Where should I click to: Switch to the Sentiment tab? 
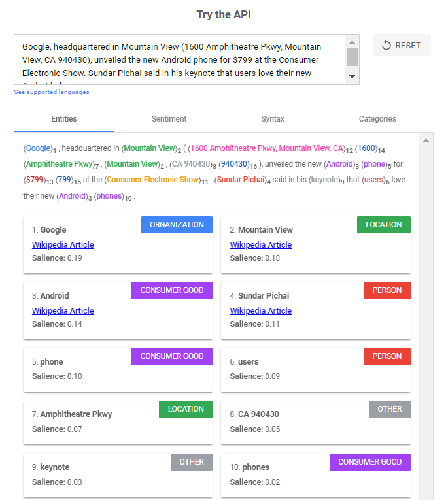pyautogui.click(x=169, y=119)
